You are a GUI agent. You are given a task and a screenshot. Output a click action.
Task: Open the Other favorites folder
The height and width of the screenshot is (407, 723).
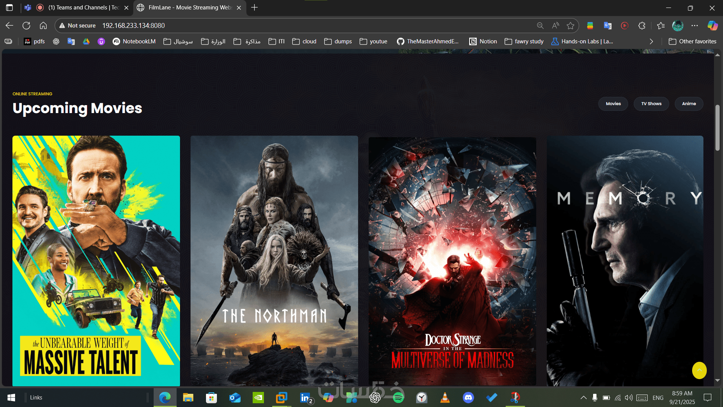click(x=692, y=41)
